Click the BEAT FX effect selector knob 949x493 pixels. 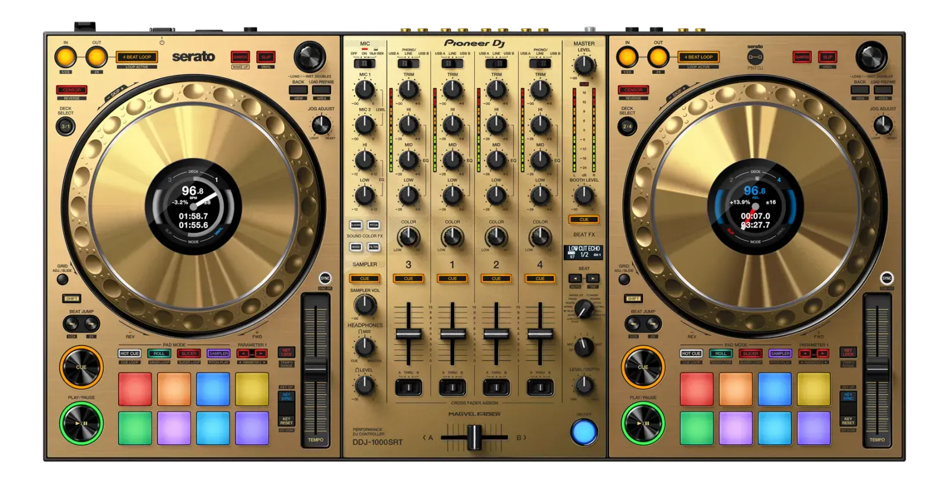tap(584, 309)
